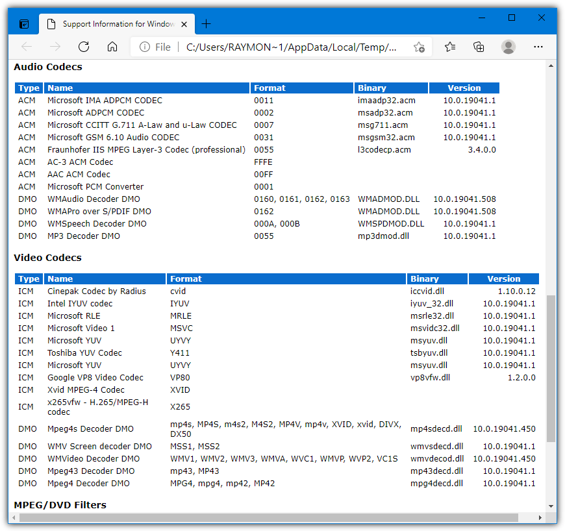Open the browser profile menu
Image resolution: width=565 pixels, height=531 pixels.
pyautogui.click(x=509, y=47)
